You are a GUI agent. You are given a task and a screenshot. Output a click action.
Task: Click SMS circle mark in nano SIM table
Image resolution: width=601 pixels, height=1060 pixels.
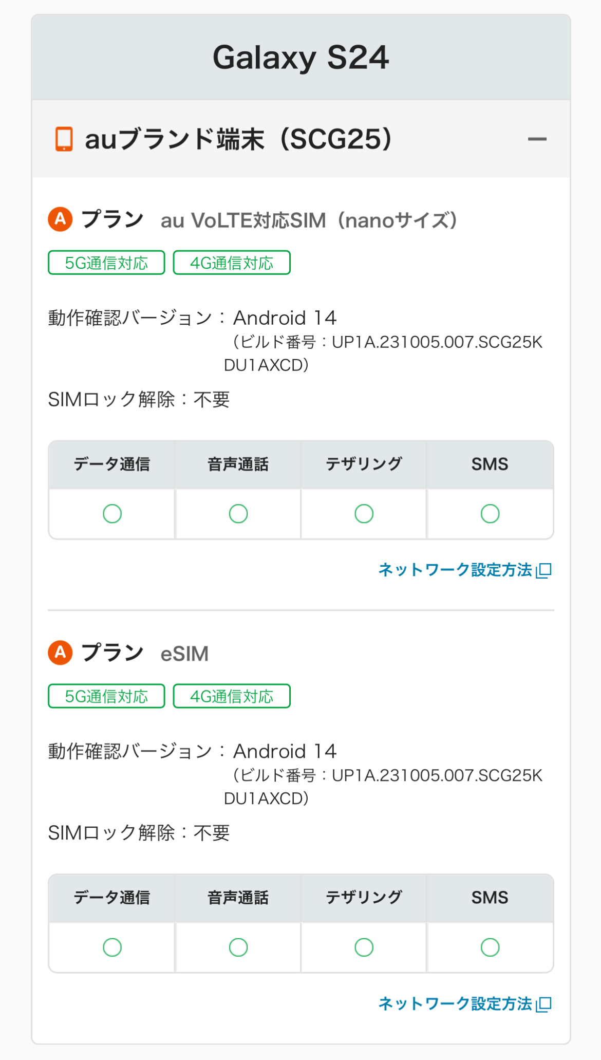pyautogui.click(x=490, y=514)
